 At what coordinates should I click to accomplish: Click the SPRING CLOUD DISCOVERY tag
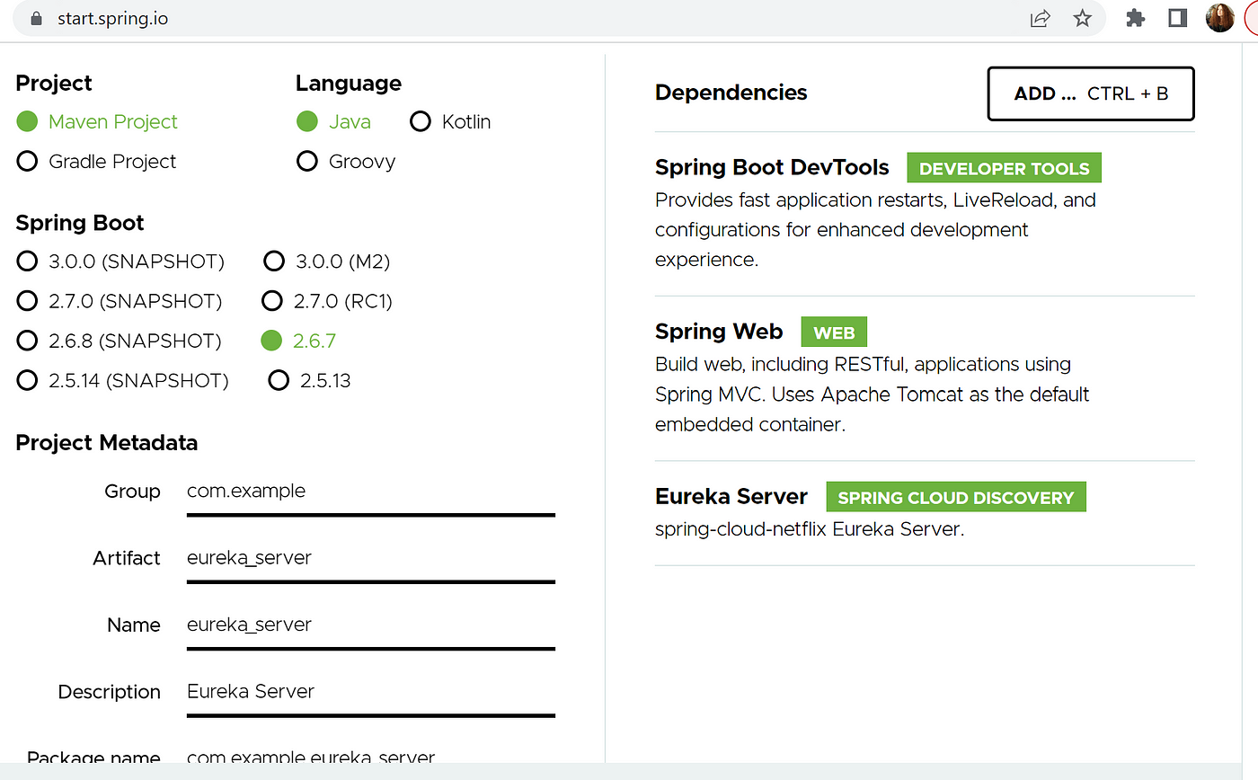956,497
